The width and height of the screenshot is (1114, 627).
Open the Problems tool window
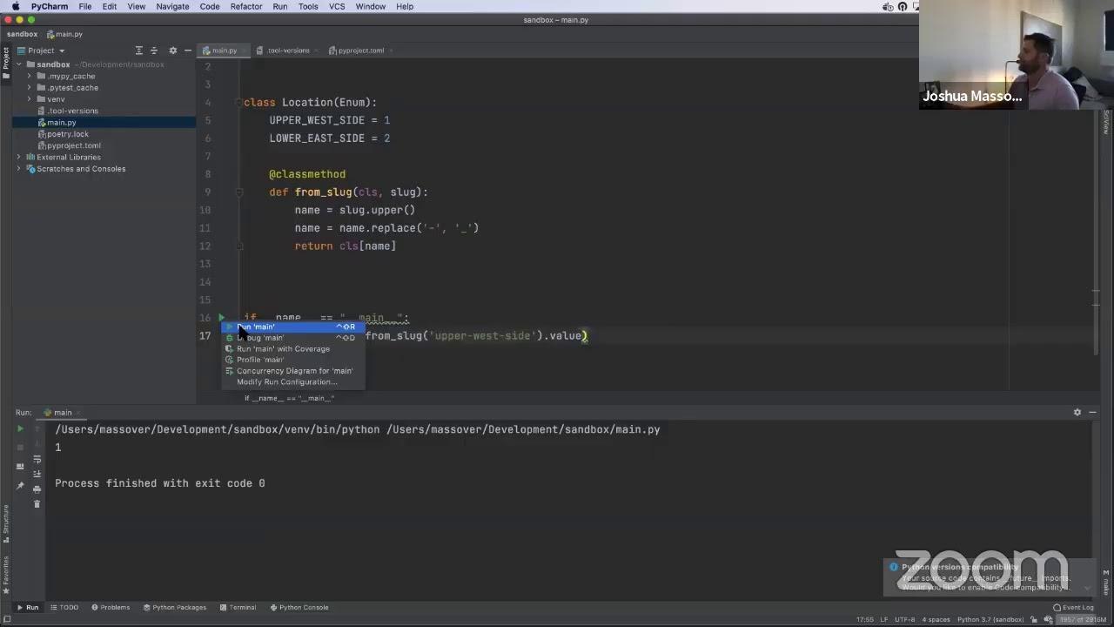110,608
